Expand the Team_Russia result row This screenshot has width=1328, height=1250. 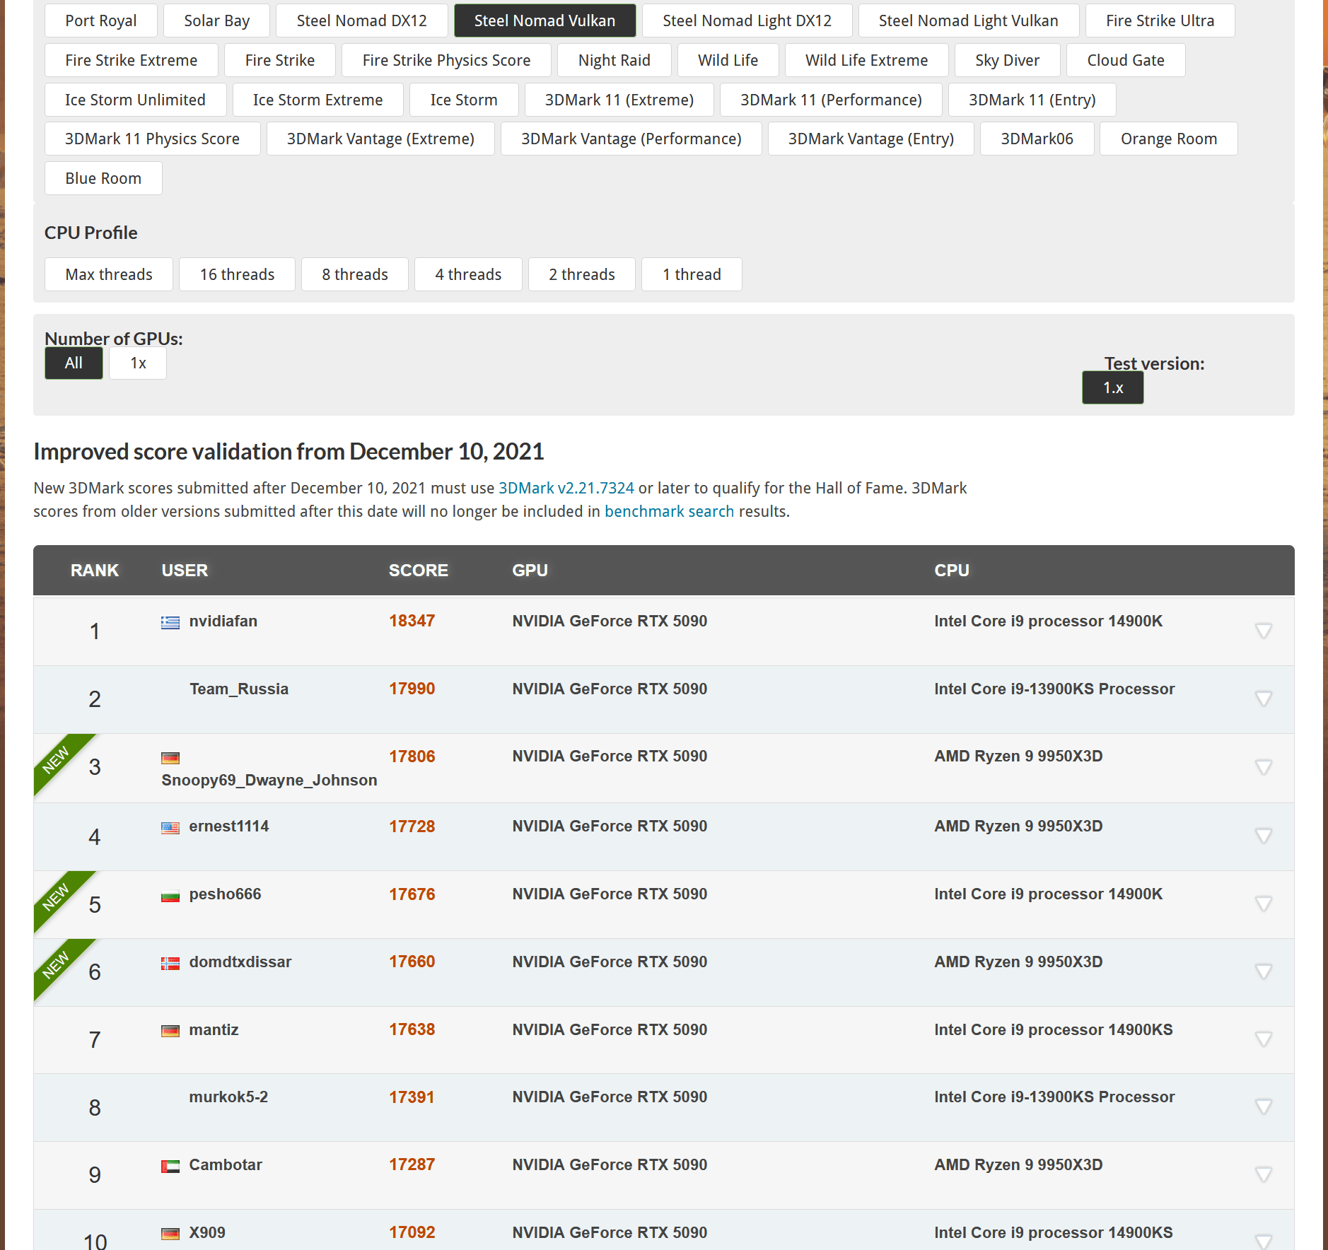tap(1264, 699)
